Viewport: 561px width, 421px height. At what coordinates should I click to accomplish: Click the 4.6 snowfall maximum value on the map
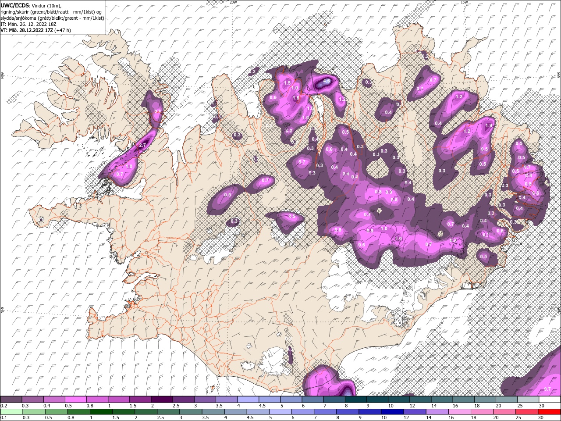pos(326,81)
